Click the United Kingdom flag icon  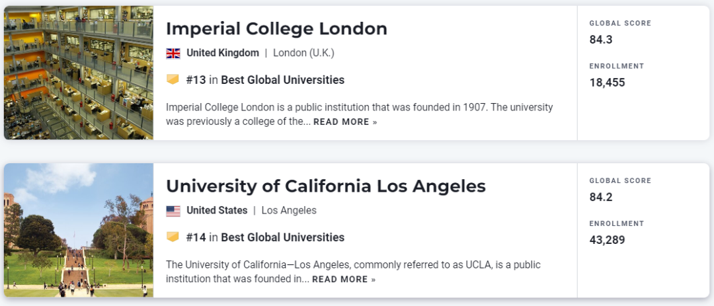[x=173, y=54]
